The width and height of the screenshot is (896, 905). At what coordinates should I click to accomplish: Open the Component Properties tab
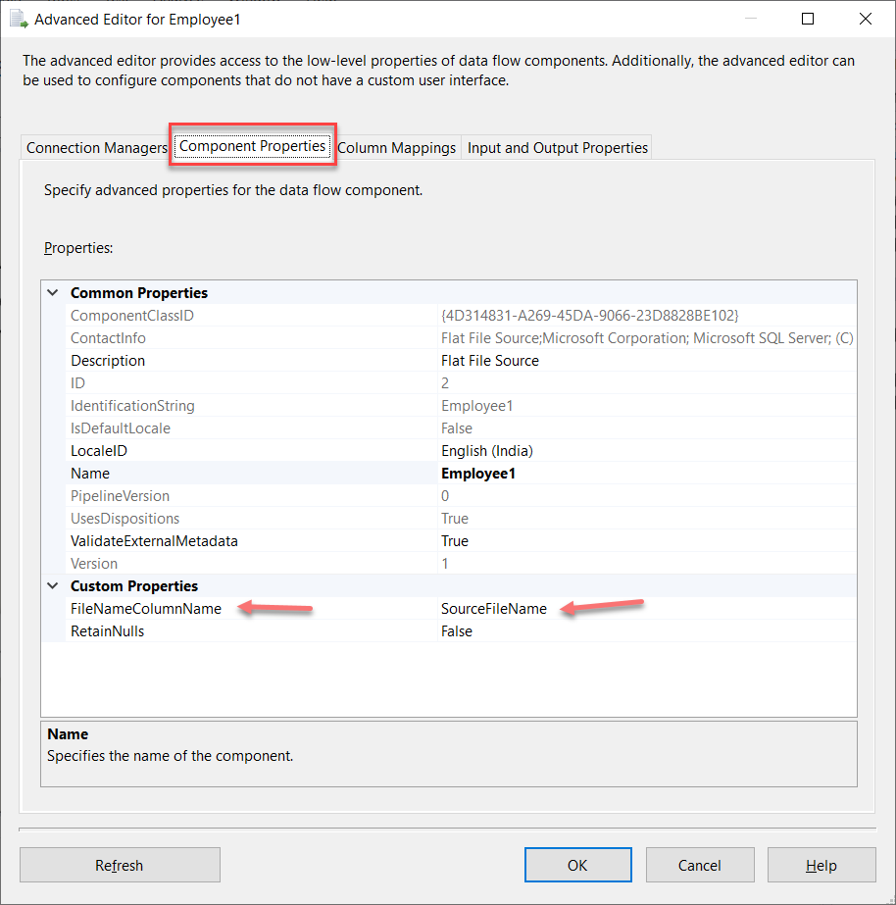coord(252,146)
